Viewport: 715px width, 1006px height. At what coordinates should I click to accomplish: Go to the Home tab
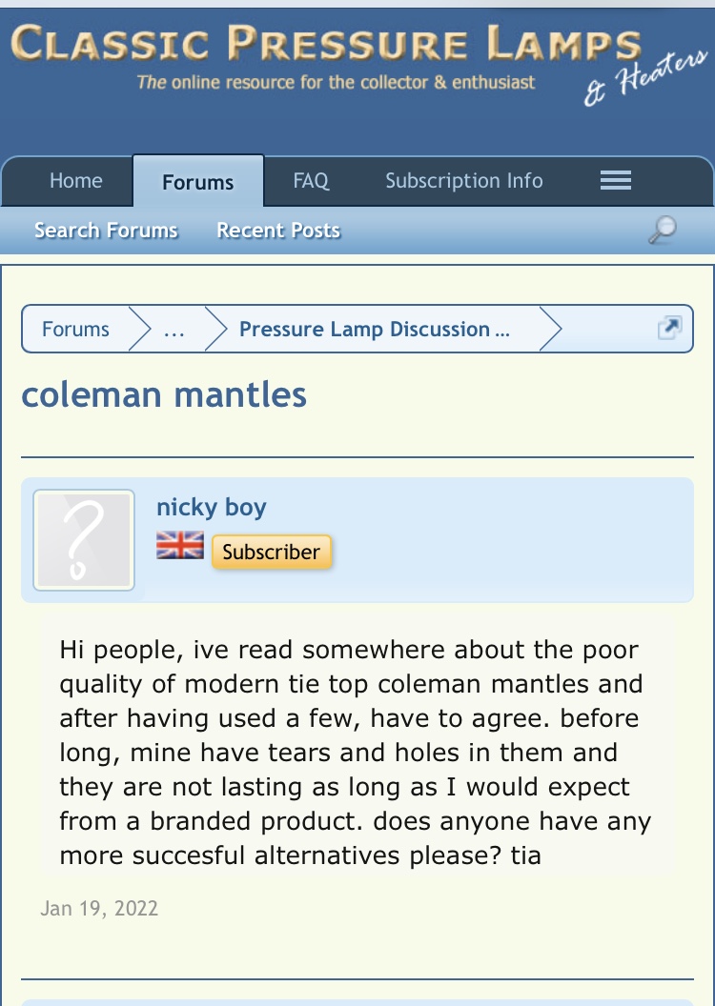click(76, 181)
